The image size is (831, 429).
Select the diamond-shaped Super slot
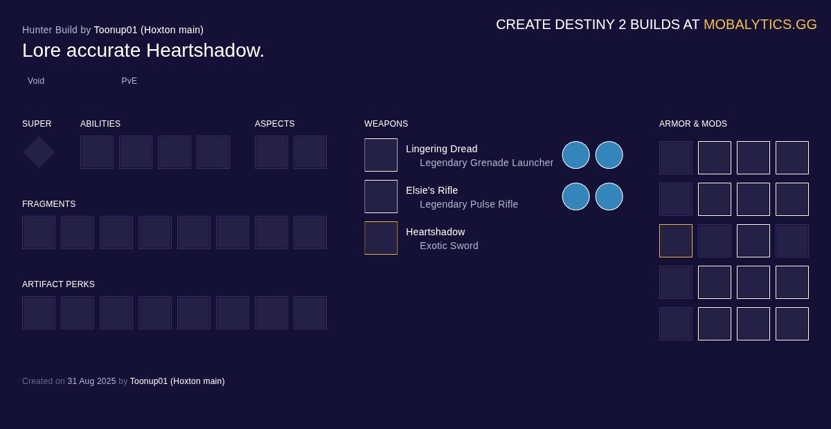pos(38,152)
